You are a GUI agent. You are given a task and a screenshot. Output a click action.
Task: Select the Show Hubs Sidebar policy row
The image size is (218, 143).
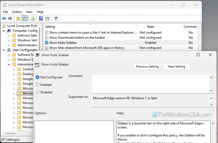(121, 43)
